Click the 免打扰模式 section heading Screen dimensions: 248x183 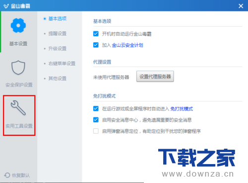pyautogui.click(x=104, y=96)
